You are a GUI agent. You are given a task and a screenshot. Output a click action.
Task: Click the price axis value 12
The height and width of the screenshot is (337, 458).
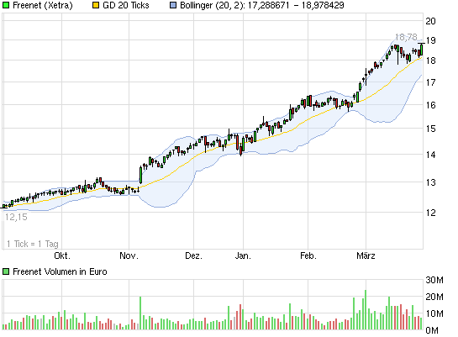click(x=430, y=213)
